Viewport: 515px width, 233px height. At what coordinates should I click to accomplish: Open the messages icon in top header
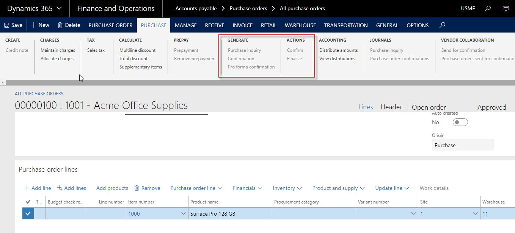[x=506, y=8]
